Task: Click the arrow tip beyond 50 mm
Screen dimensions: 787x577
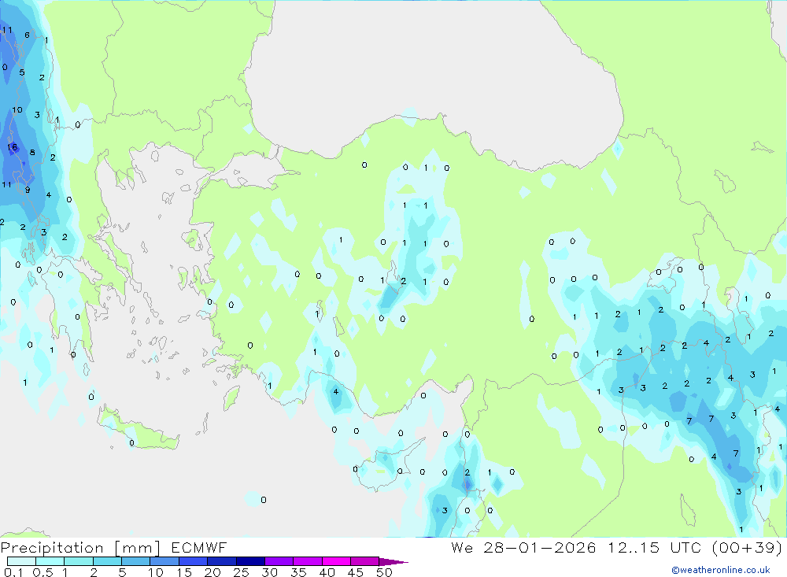Action: (394, 561)
